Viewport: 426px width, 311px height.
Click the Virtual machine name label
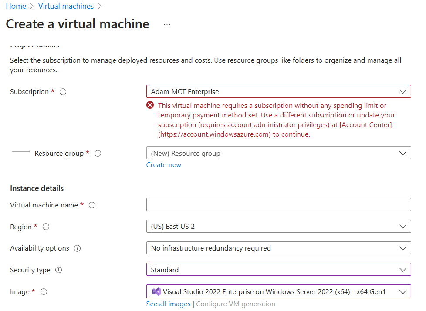[x=44, y=205]
